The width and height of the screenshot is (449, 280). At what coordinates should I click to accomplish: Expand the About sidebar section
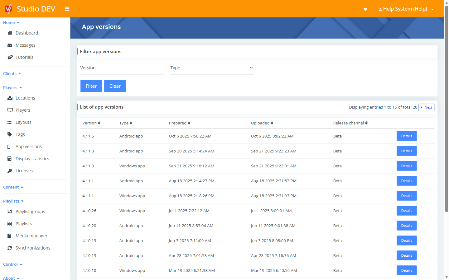click(12, 278)
